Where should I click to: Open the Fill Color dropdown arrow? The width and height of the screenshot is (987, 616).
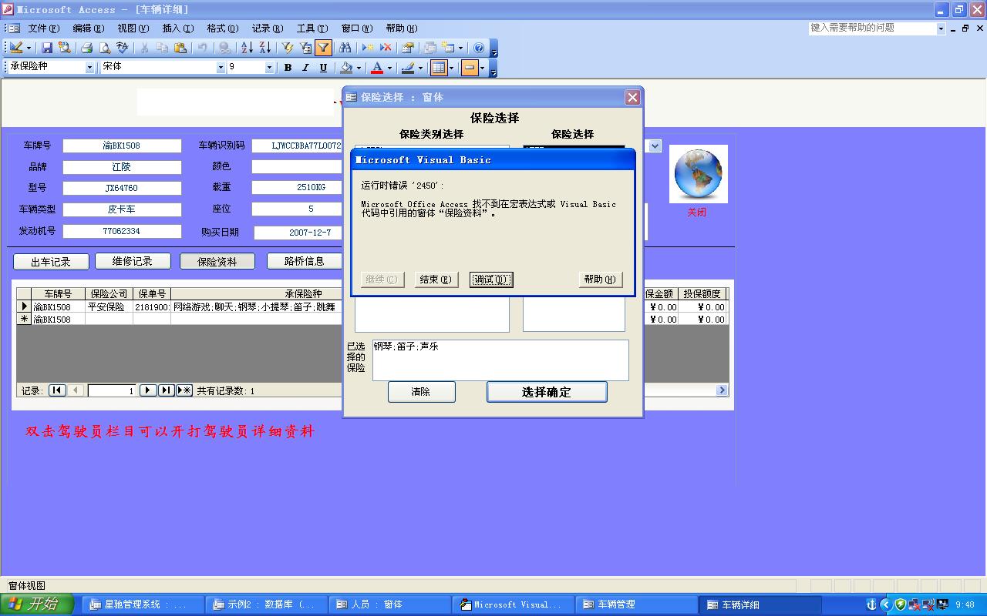[x=359, y=68]
